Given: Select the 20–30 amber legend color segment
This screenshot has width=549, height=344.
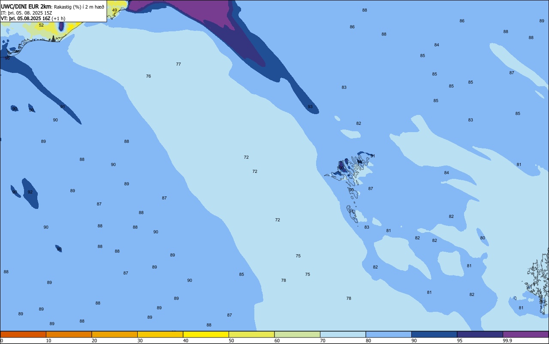Looking at the screenshot, I should (x=115, y=334).
